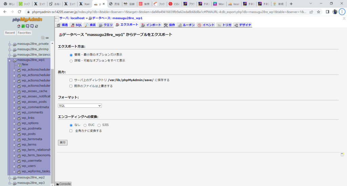Check 既存のファイルは上書きする option
This screenshot has height=186, width=347.
click(x=71, y=86)
